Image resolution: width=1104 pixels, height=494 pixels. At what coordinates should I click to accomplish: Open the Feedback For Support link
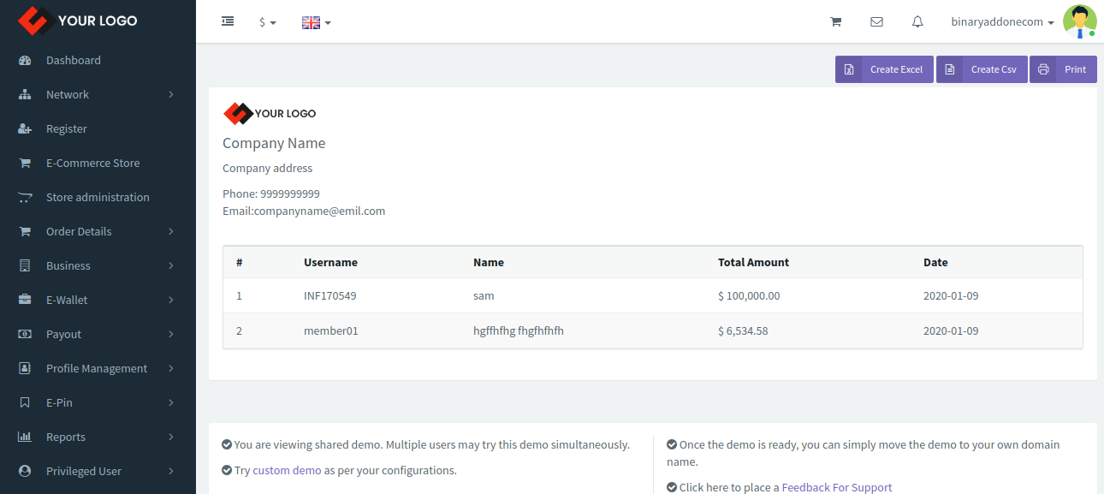(836, 487)
